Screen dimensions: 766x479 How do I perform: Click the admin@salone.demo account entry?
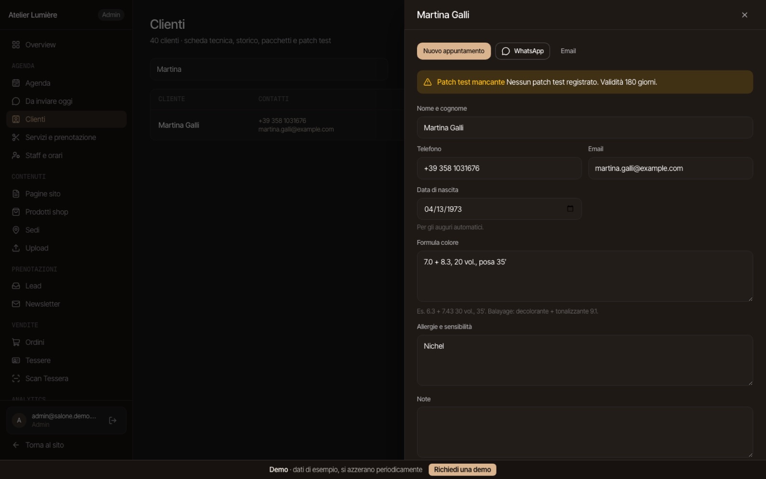pos(67,421)
